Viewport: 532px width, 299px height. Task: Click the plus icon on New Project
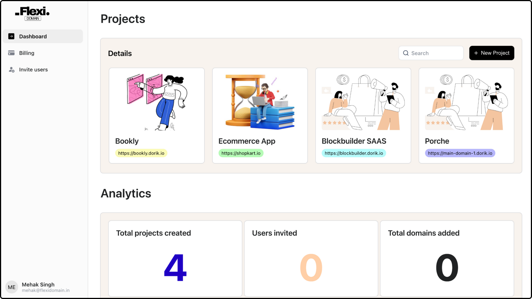pos(476,53)
